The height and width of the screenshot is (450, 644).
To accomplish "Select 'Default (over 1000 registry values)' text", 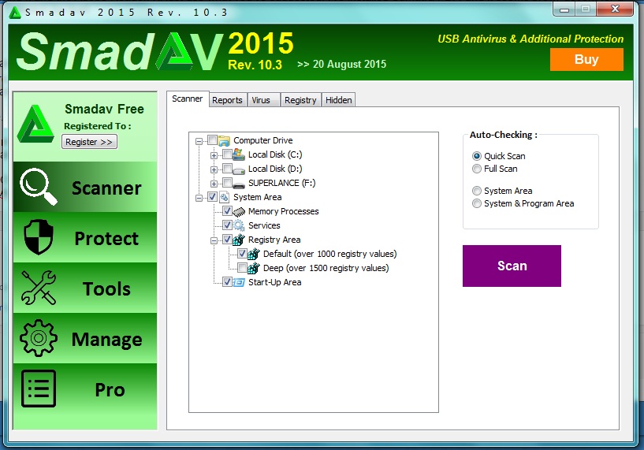I will pyautogui.click(x=329, y=254).
